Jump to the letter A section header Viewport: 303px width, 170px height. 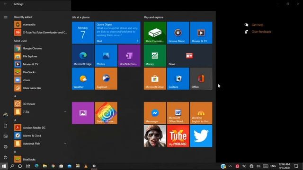(x=15, y=120)
